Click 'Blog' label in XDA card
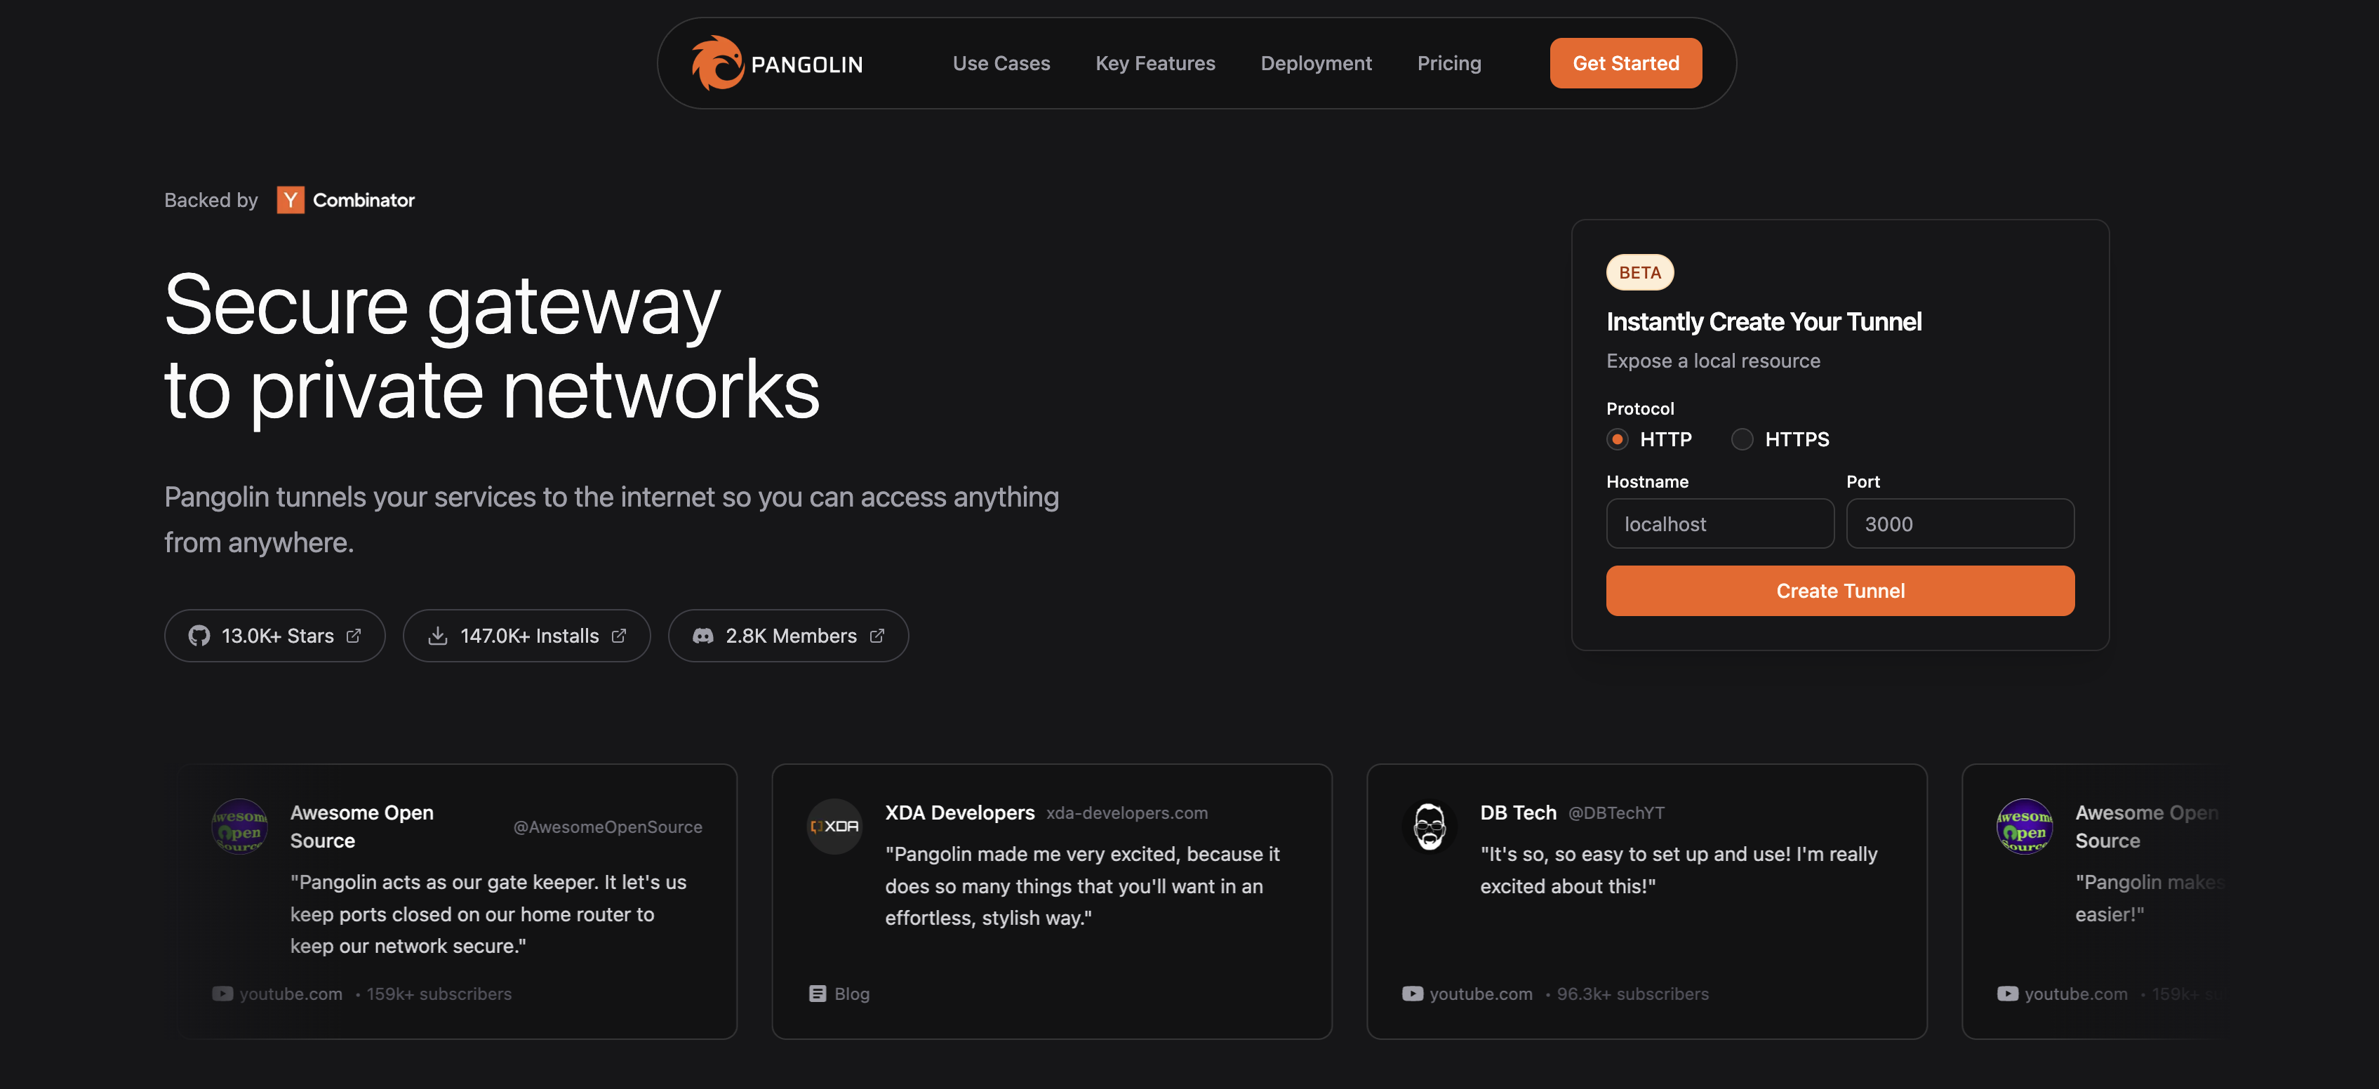The width and height of the screenshot is (2379, 1089). point(851,994)
